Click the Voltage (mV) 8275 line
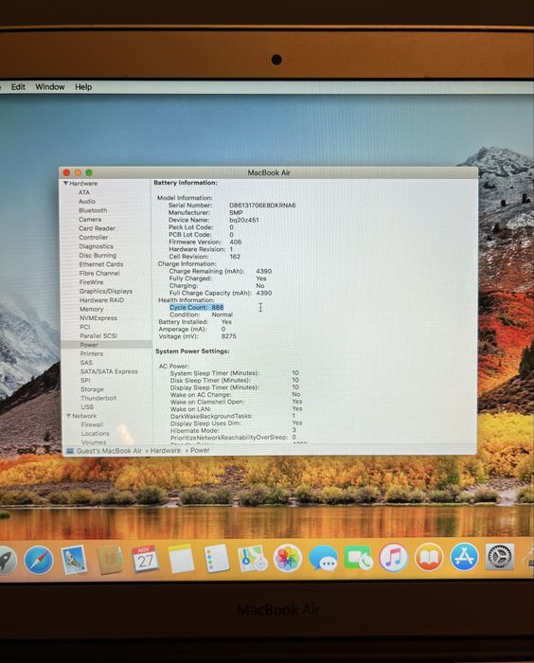This screenshot has height=663, width=534. coord(197,336)
